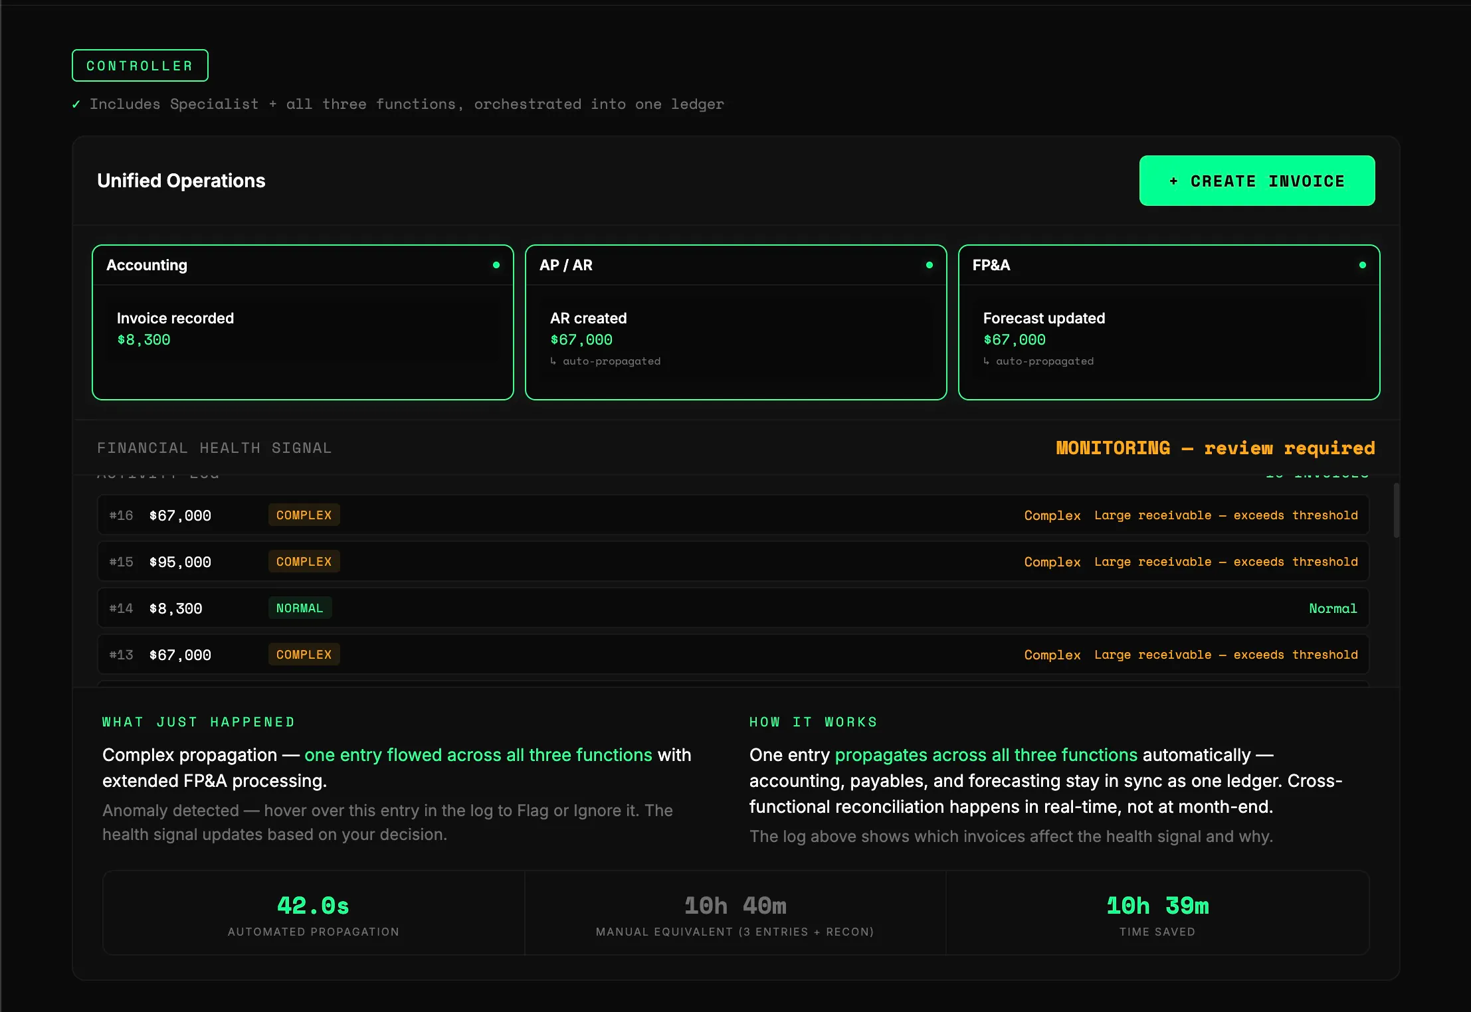Screen dimensions: 1471x1012
Task: Click the Unified Operations heading
Action: (181, 181)
